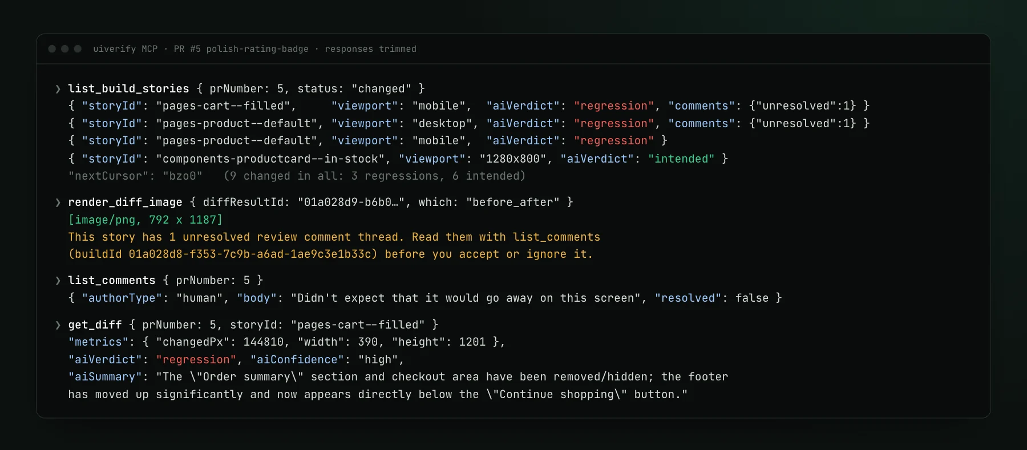Click the "metrics" key in get_diff output

pyautogui.click(x=98, y=342)
